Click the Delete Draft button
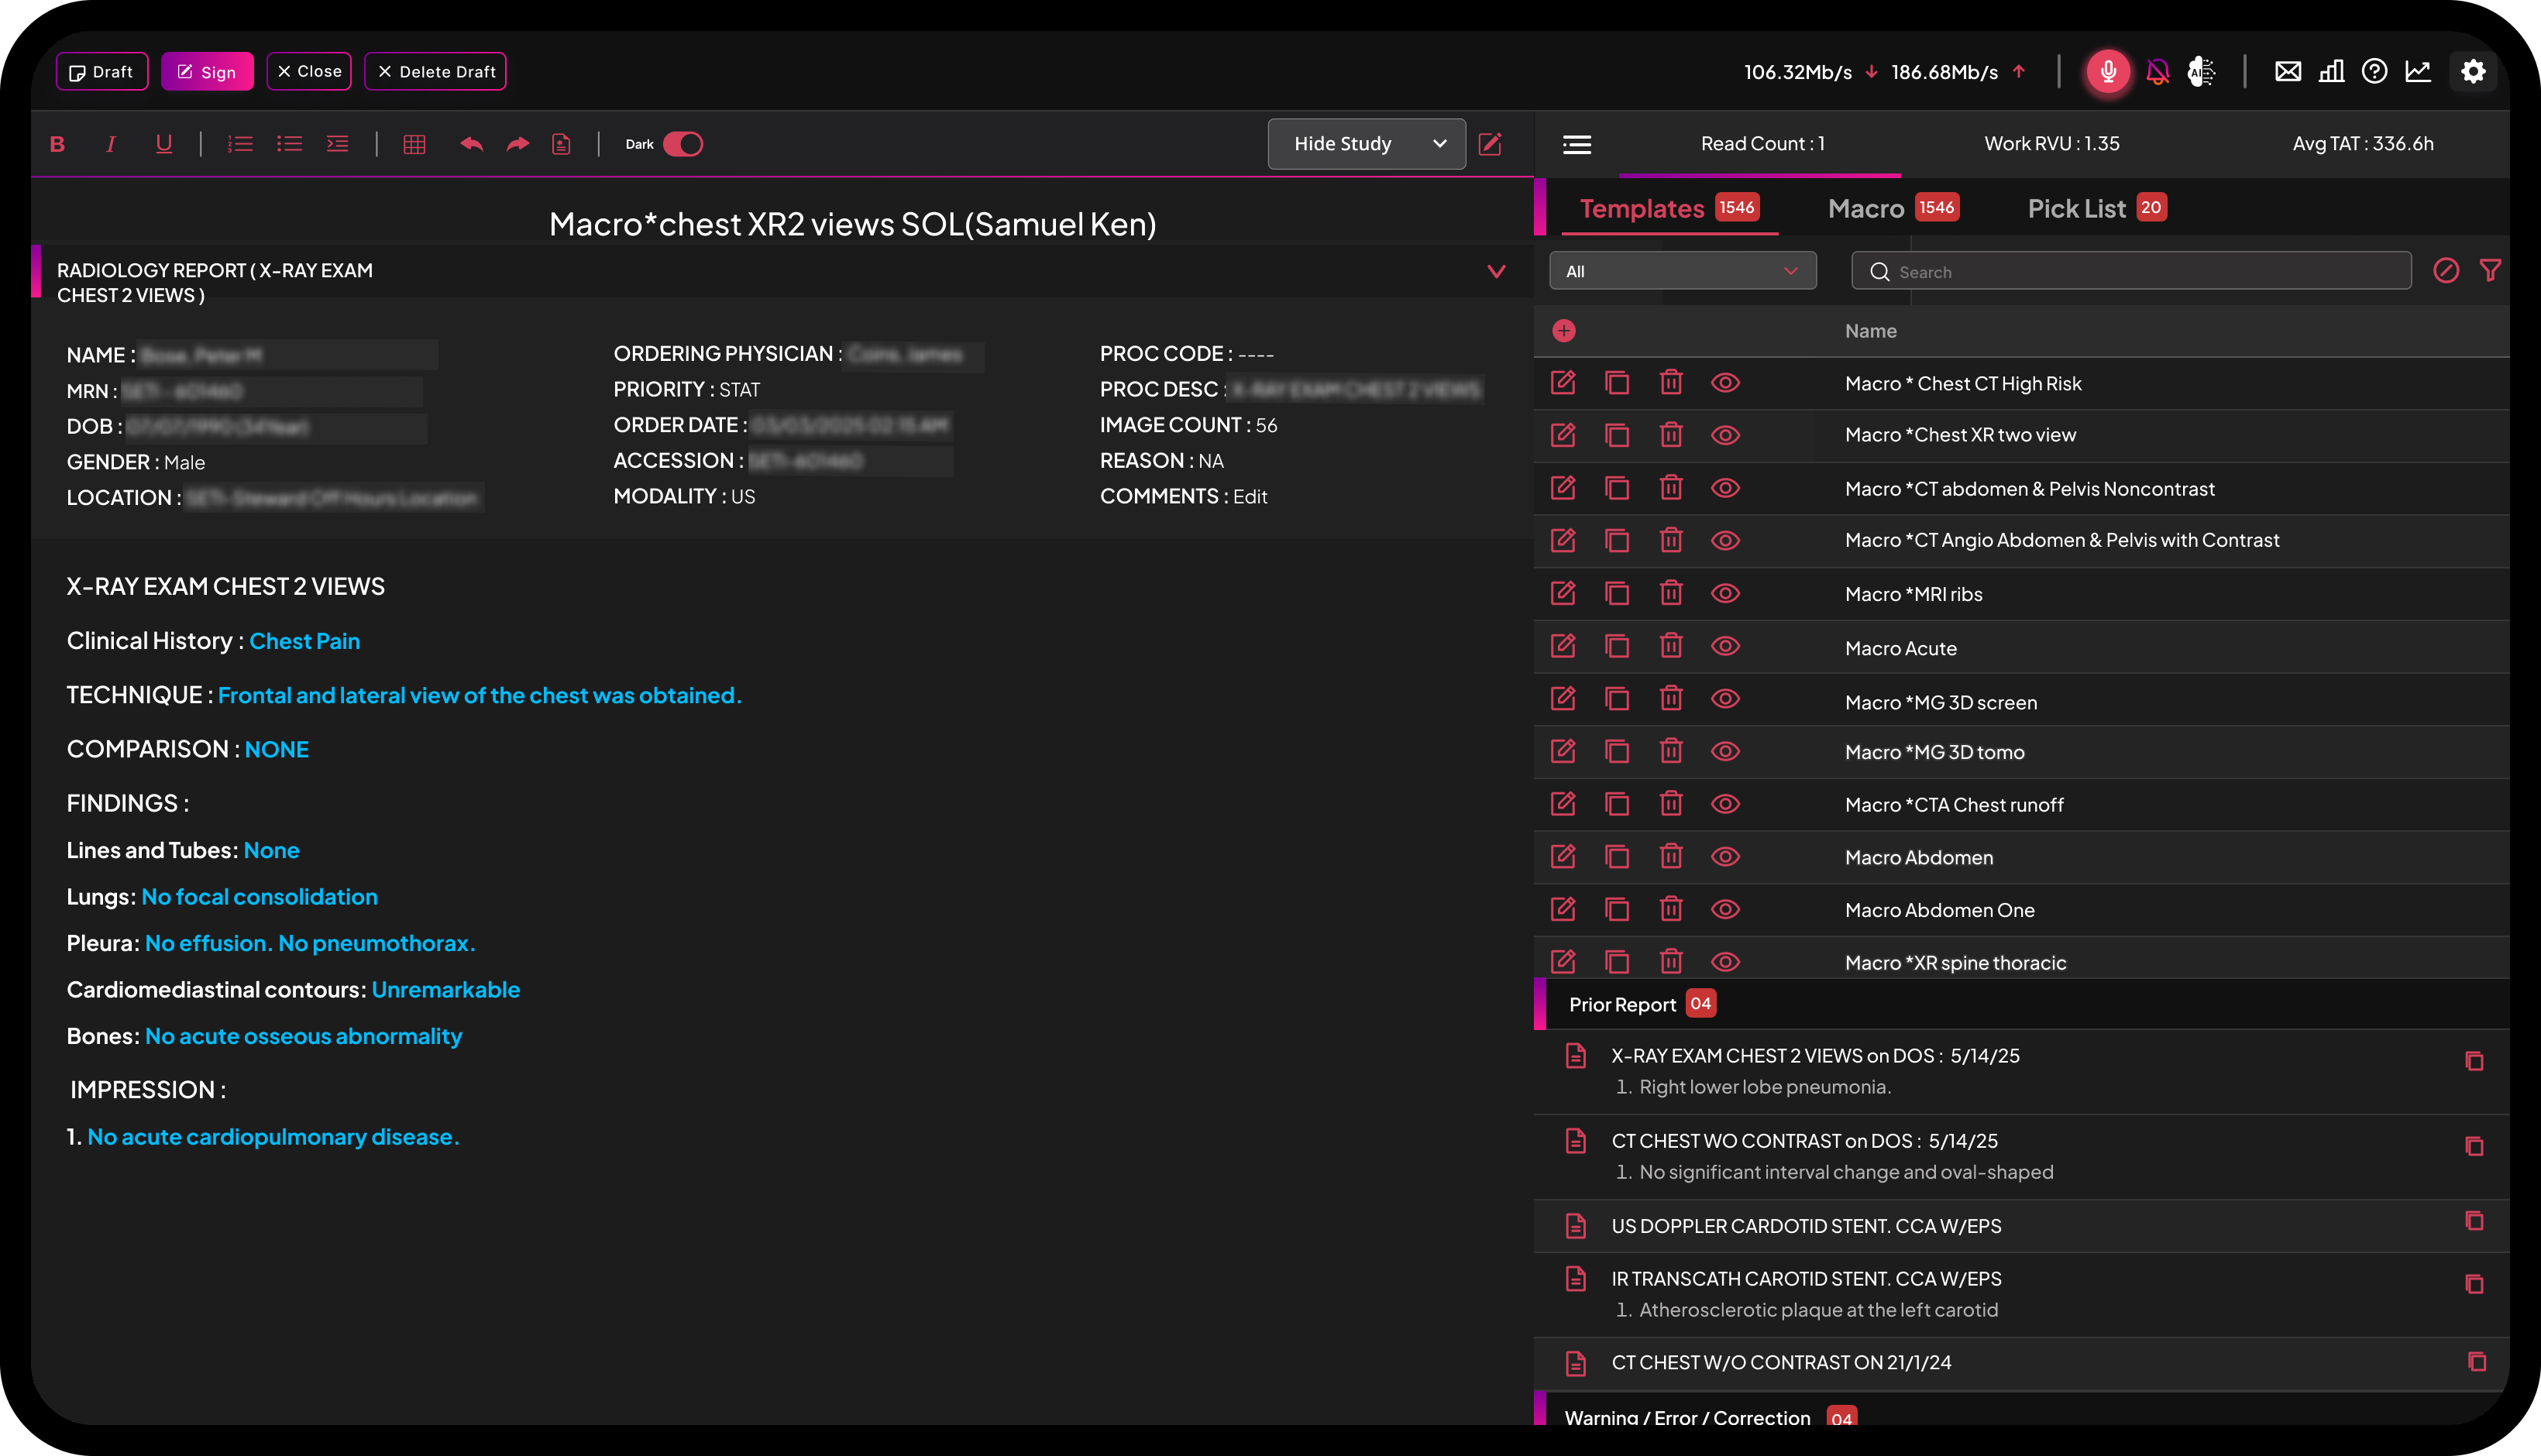 pyautogui.click(x=435, y=72)
